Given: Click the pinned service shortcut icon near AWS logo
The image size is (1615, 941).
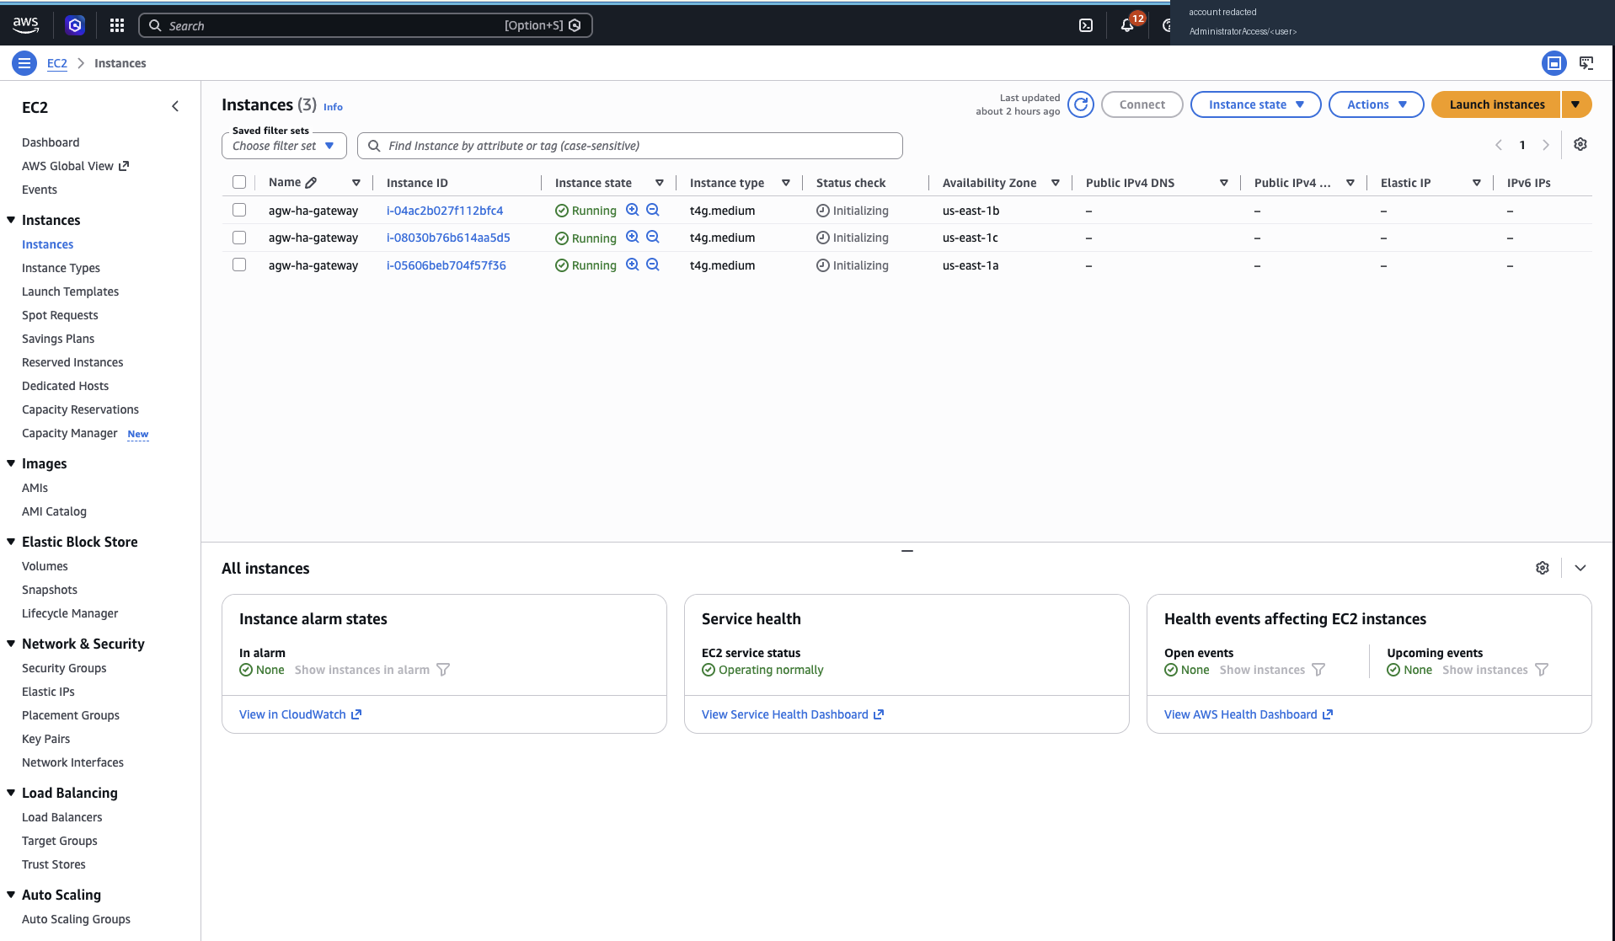Looking at the screenshot, I should 75,25.
